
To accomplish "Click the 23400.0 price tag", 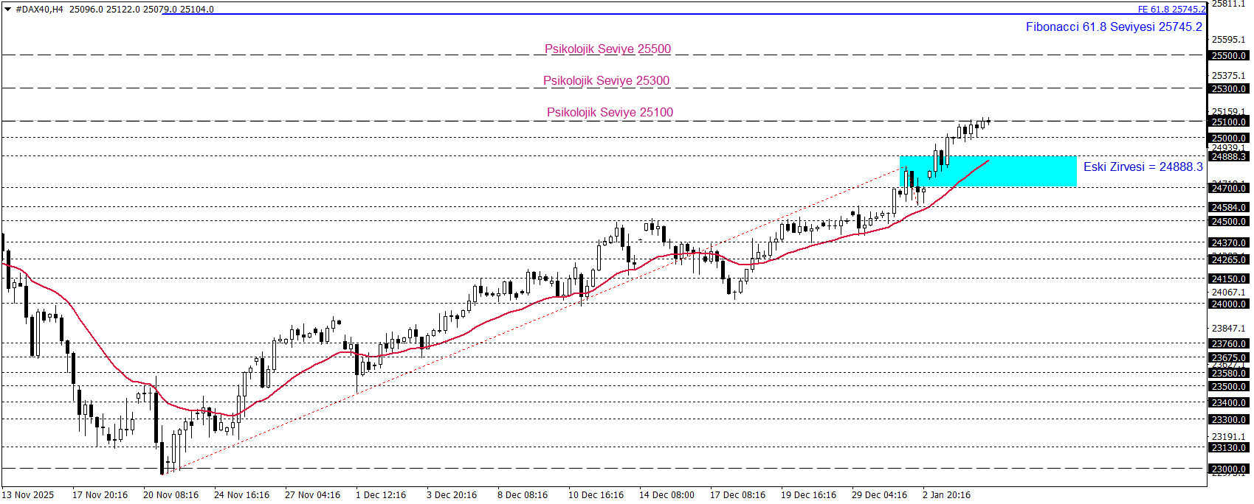I will click(1229, 402).
